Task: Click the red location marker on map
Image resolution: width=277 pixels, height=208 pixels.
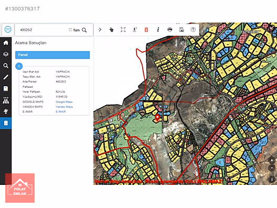Action: [x=157, y=118]
